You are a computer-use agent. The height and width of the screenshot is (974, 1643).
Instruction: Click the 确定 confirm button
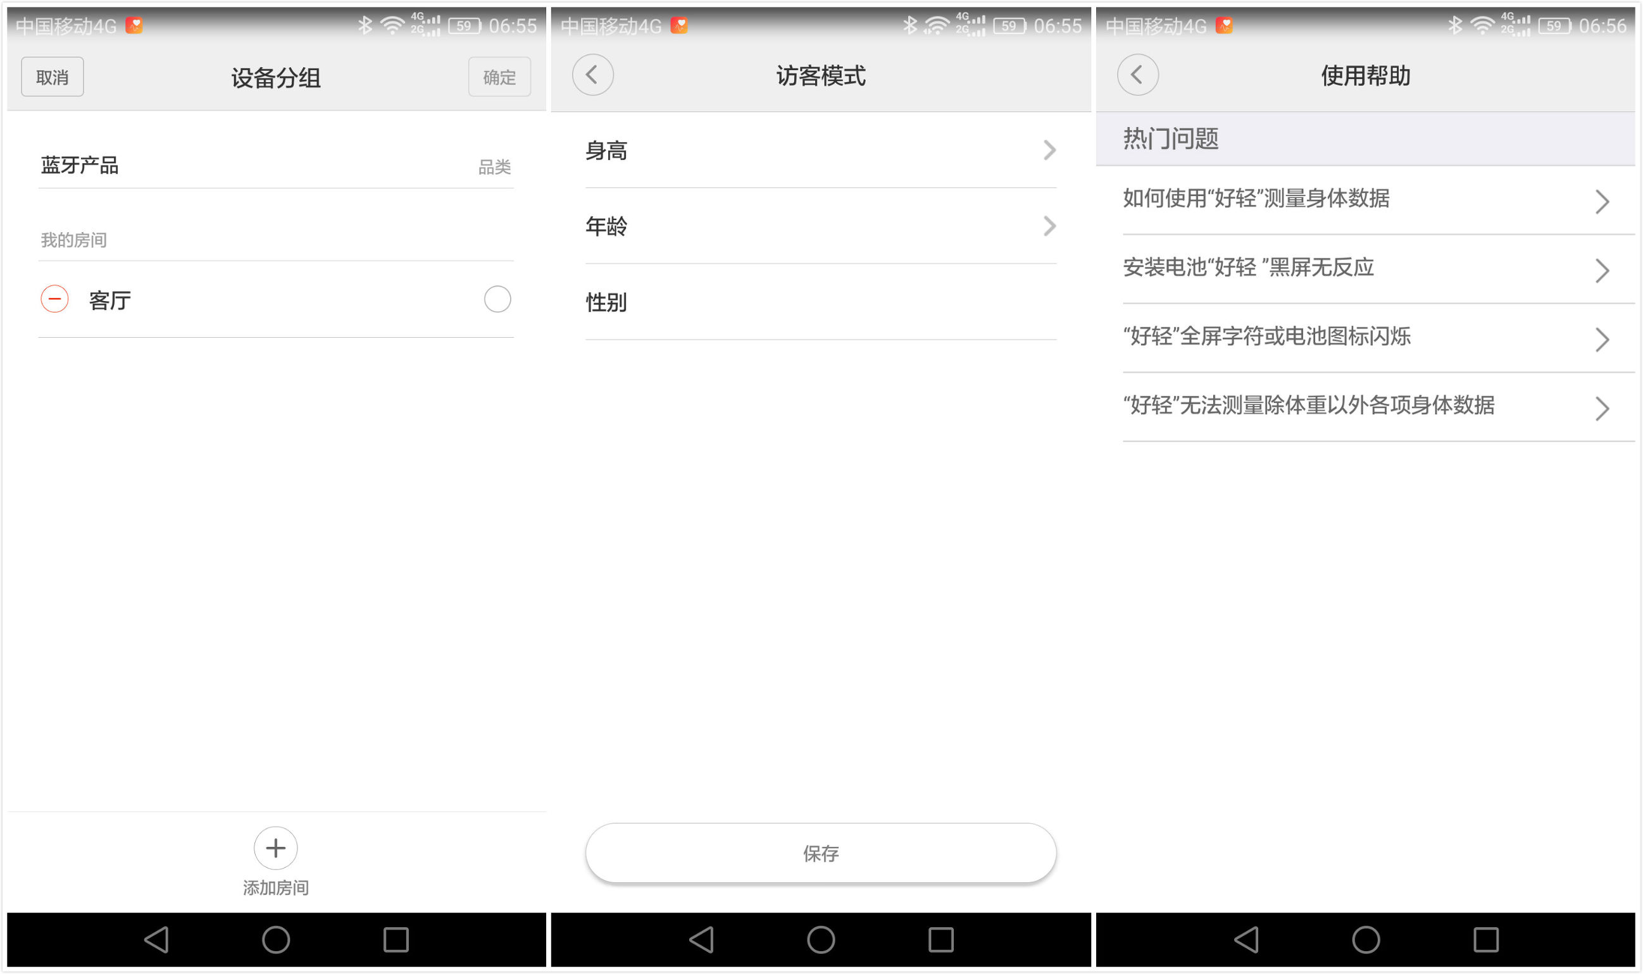click(x=499, y=77)
